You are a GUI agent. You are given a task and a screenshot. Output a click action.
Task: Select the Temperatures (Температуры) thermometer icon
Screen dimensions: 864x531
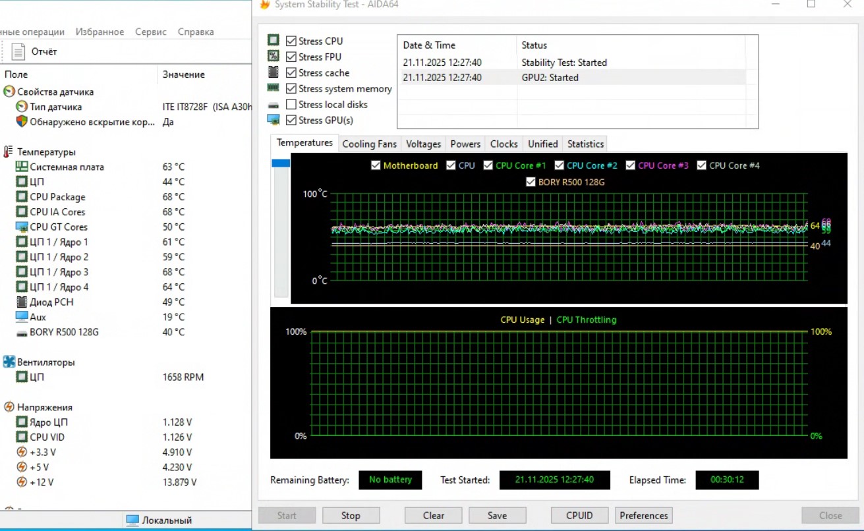(9, 152)
